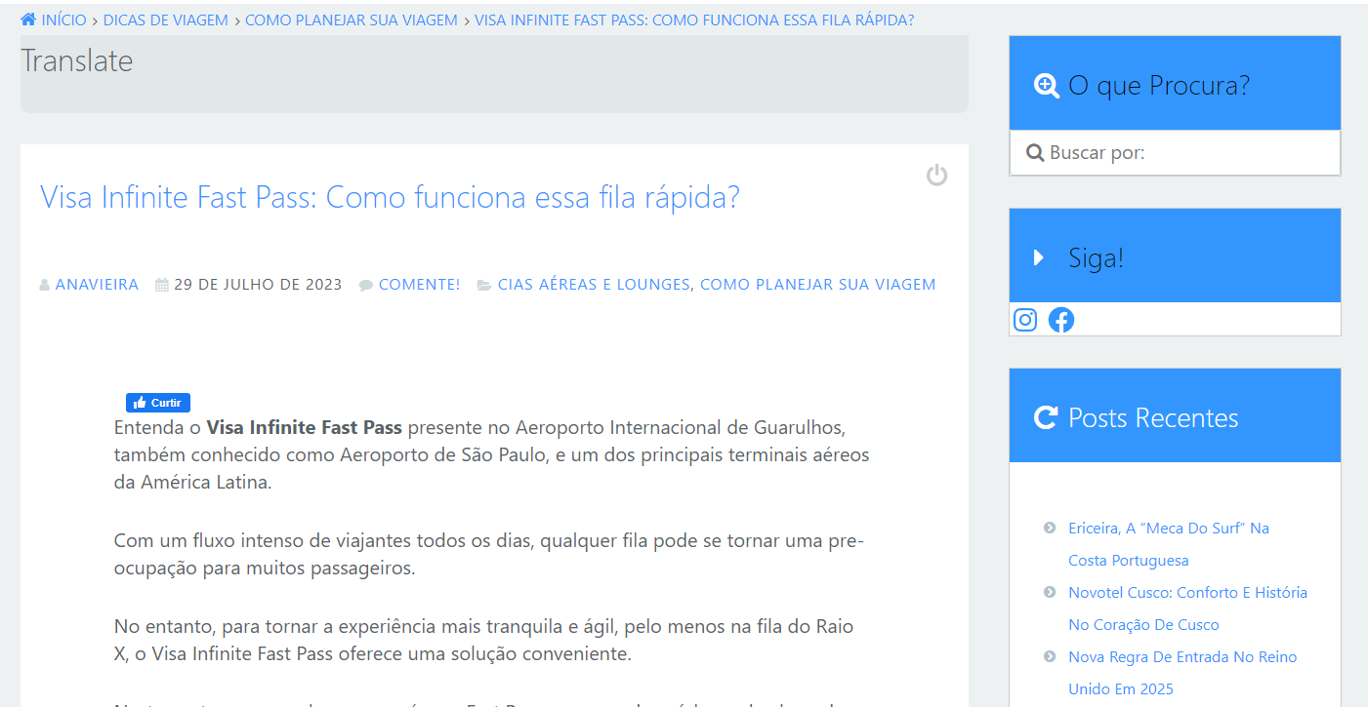Click the date 29 DE JULHO DE 2023

258,285
